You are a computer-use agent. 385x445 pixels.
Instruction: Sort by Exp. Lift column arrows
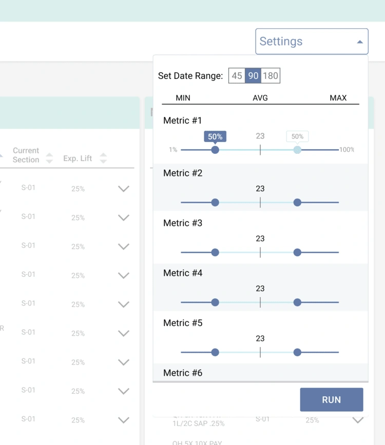(x=103, y=158)
